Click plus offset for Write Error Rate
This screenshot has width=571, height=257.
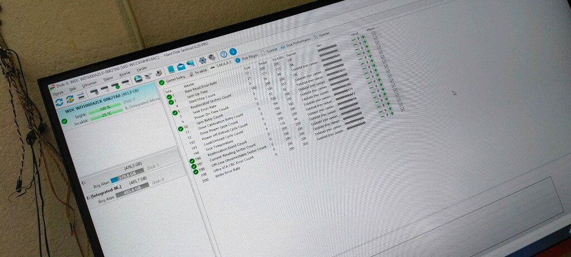click(392, 113)
